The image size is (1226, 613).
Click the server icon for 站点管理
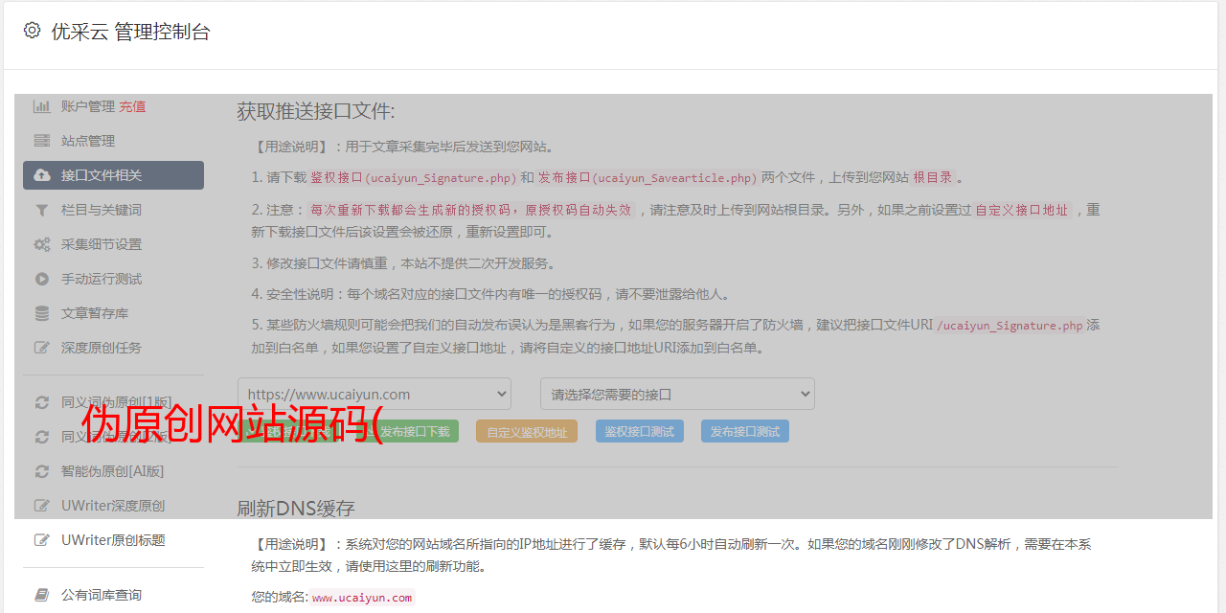pyautogui.click(x=42, y=141)
